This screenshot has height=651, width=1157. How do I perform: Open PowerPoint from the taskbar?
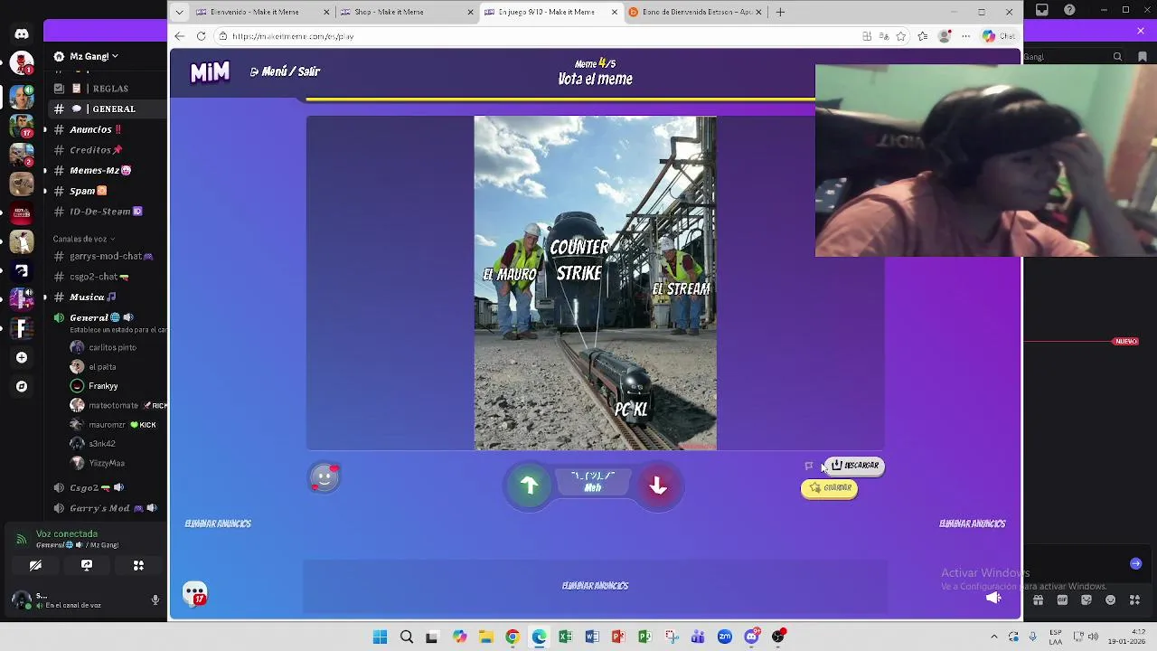coord(618,637)
